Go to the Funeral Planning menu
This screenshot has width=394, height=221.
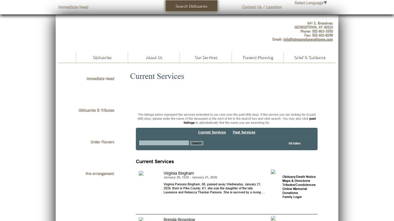pyautogui.click(x=258, y=58)
